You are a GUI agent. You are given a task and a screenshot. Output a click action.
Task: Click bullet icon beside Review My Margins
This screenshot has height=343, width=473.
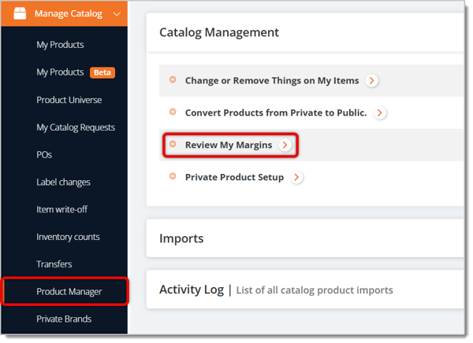point(173,144)
